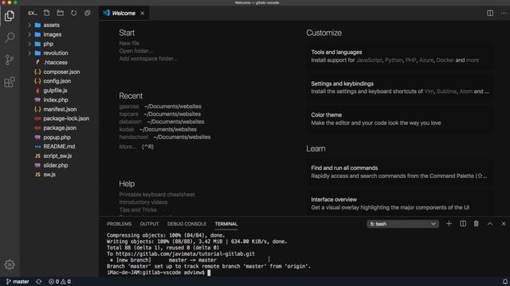Open the recent handschool project
Image resolution: width=510 pixels, height=286 pixels.
[134, 137]
